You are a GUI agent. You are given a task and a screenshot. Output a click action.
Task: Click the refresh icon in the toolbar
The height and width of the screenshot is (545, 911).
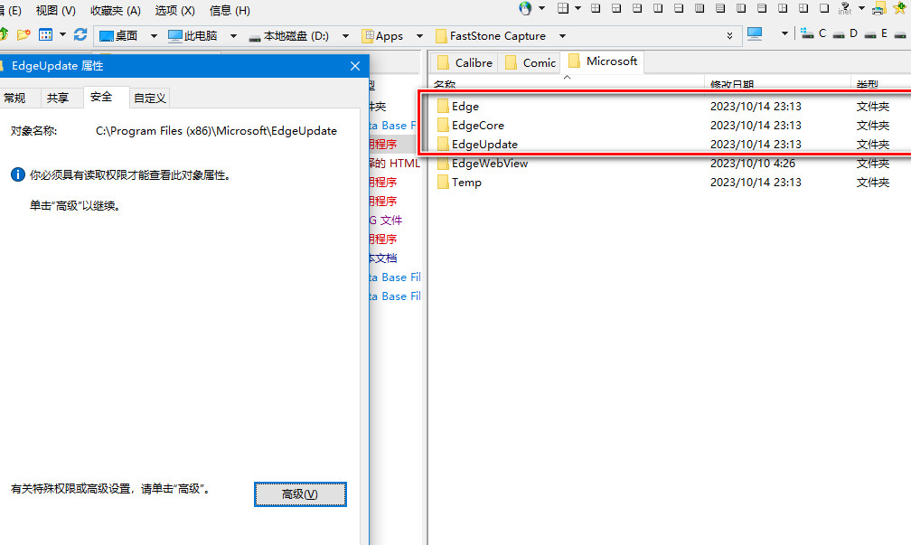click(x=80, y=35)
